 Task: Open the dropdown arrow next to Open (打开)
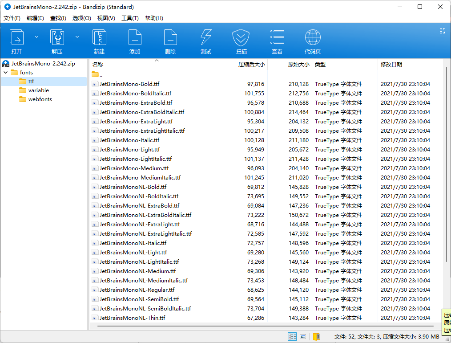point(36,37)
